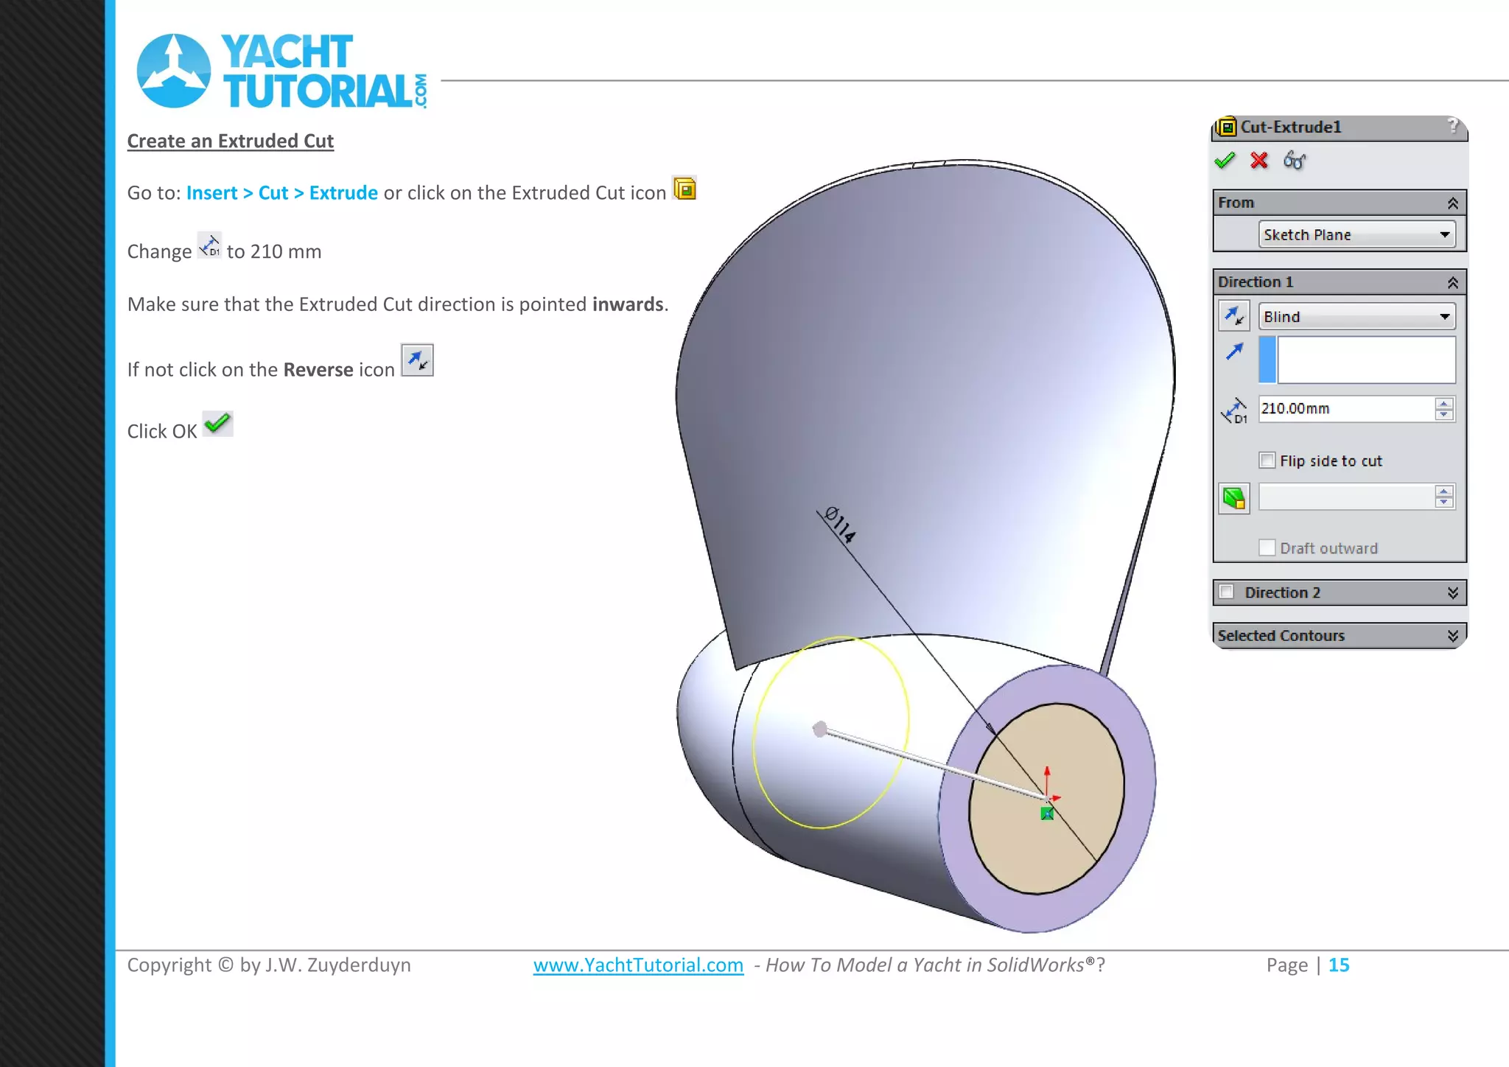This screenshot has width=1509, height=1067.
Task: Collapse the From section
Action: pyautogui.click(x=1453, y=203)
